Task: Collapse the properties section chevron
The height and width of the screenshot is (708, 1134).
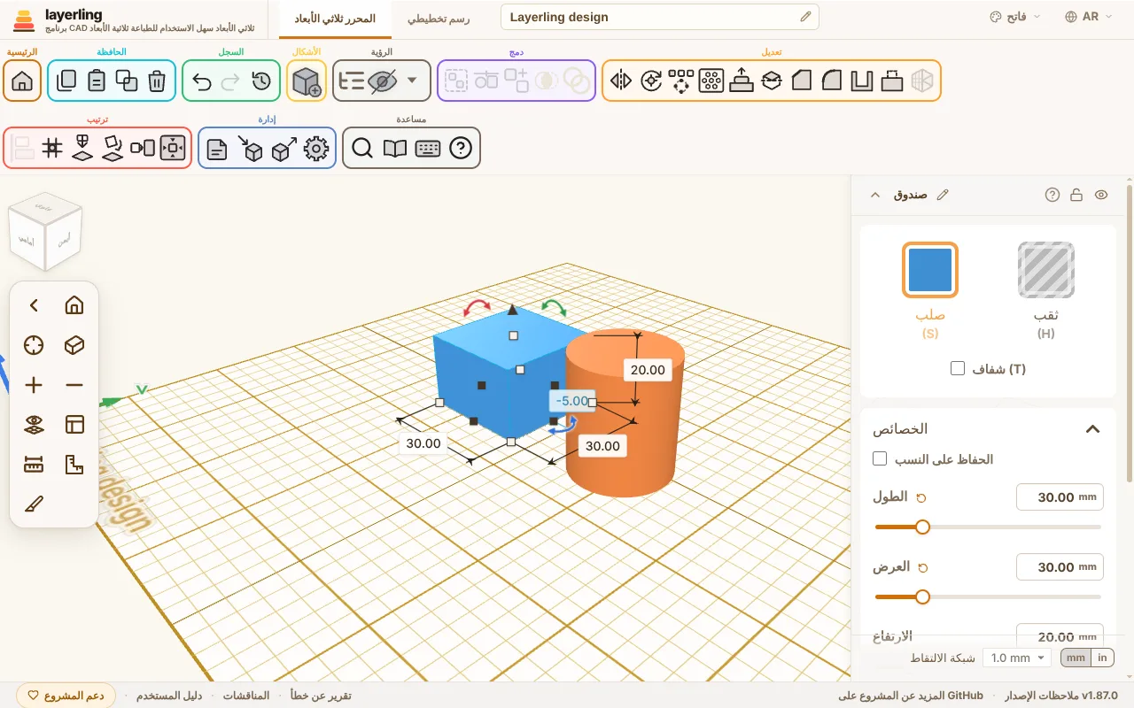Action: point(1093,429)
